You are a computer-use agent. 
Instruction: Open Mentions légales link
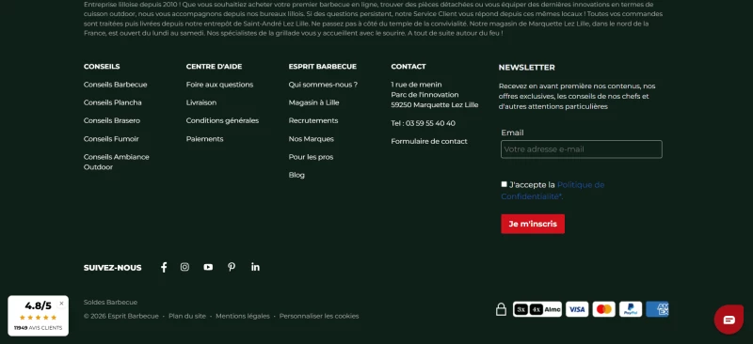tap(243, 316)
